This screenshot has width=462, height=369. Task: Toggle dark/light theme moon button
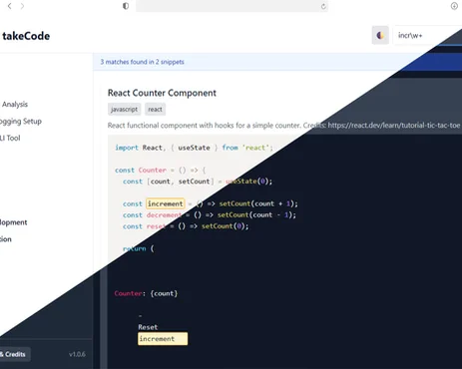380,35
